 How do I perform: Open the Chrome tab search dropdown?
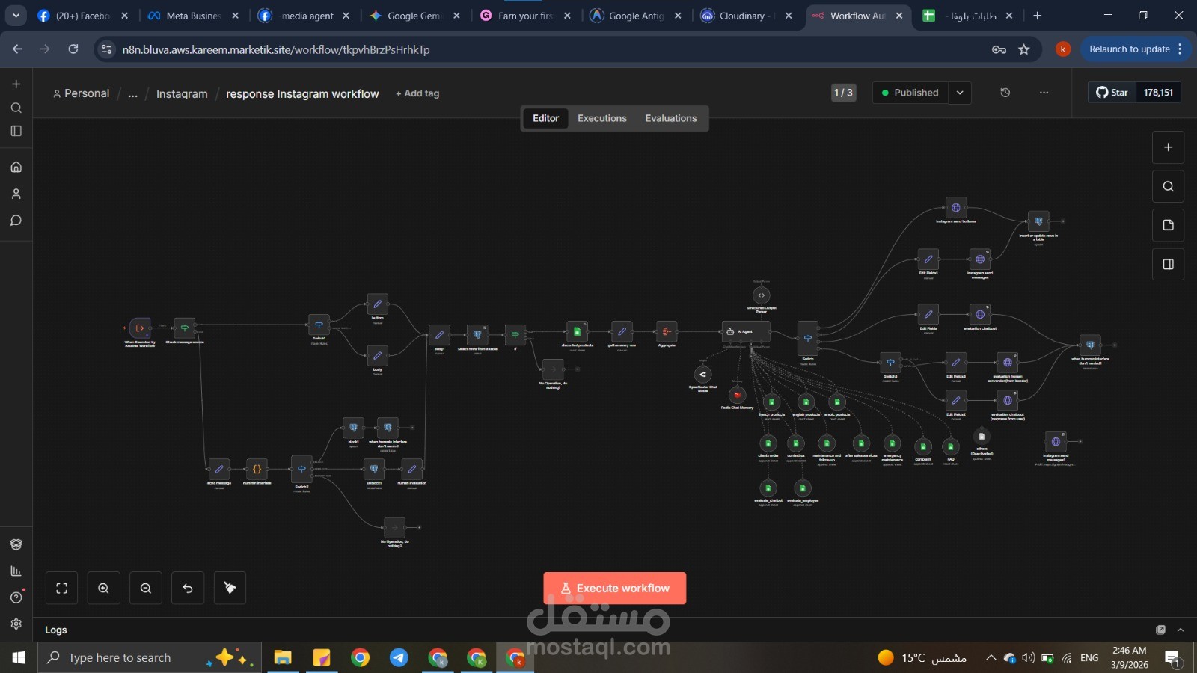coord(16,16)
